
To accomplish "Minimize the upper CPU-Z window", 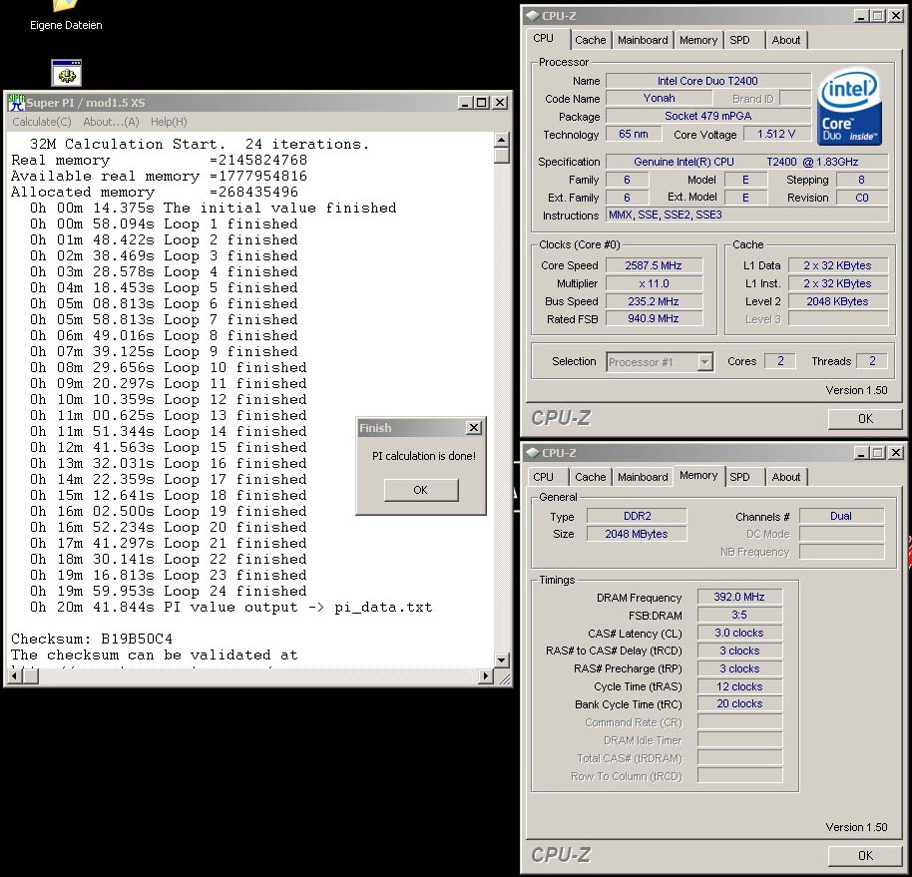I will [x=861, y=16].
